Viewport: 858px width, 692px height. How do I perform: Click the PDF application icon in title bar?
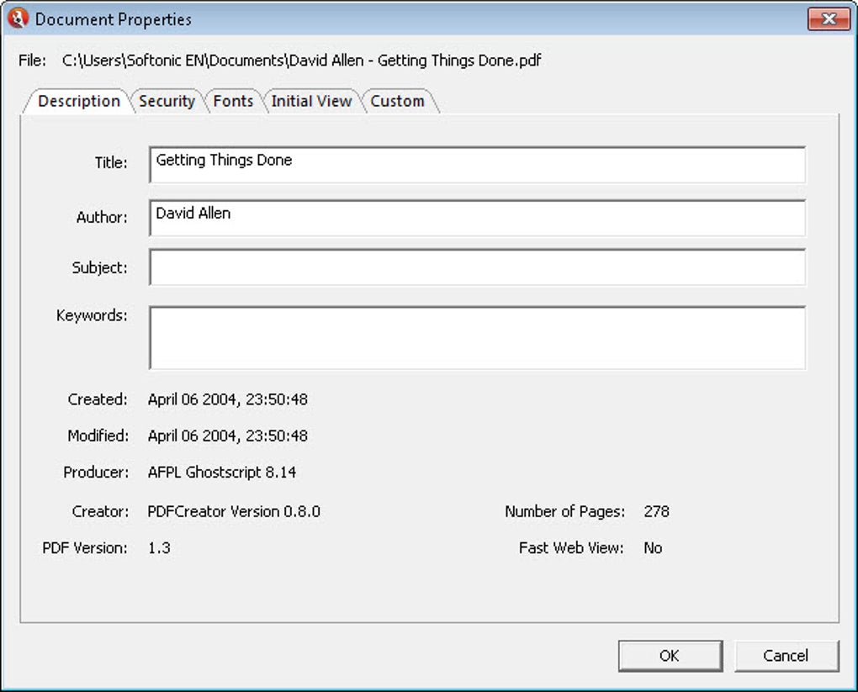click(x=18, y=18)
